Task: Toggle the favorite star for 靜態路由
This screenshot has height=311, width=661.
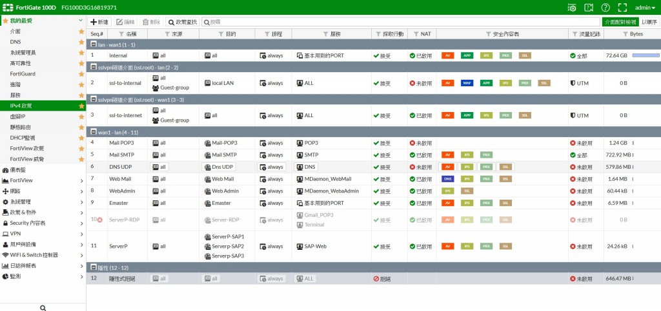Action: click(x=81, y=127)
